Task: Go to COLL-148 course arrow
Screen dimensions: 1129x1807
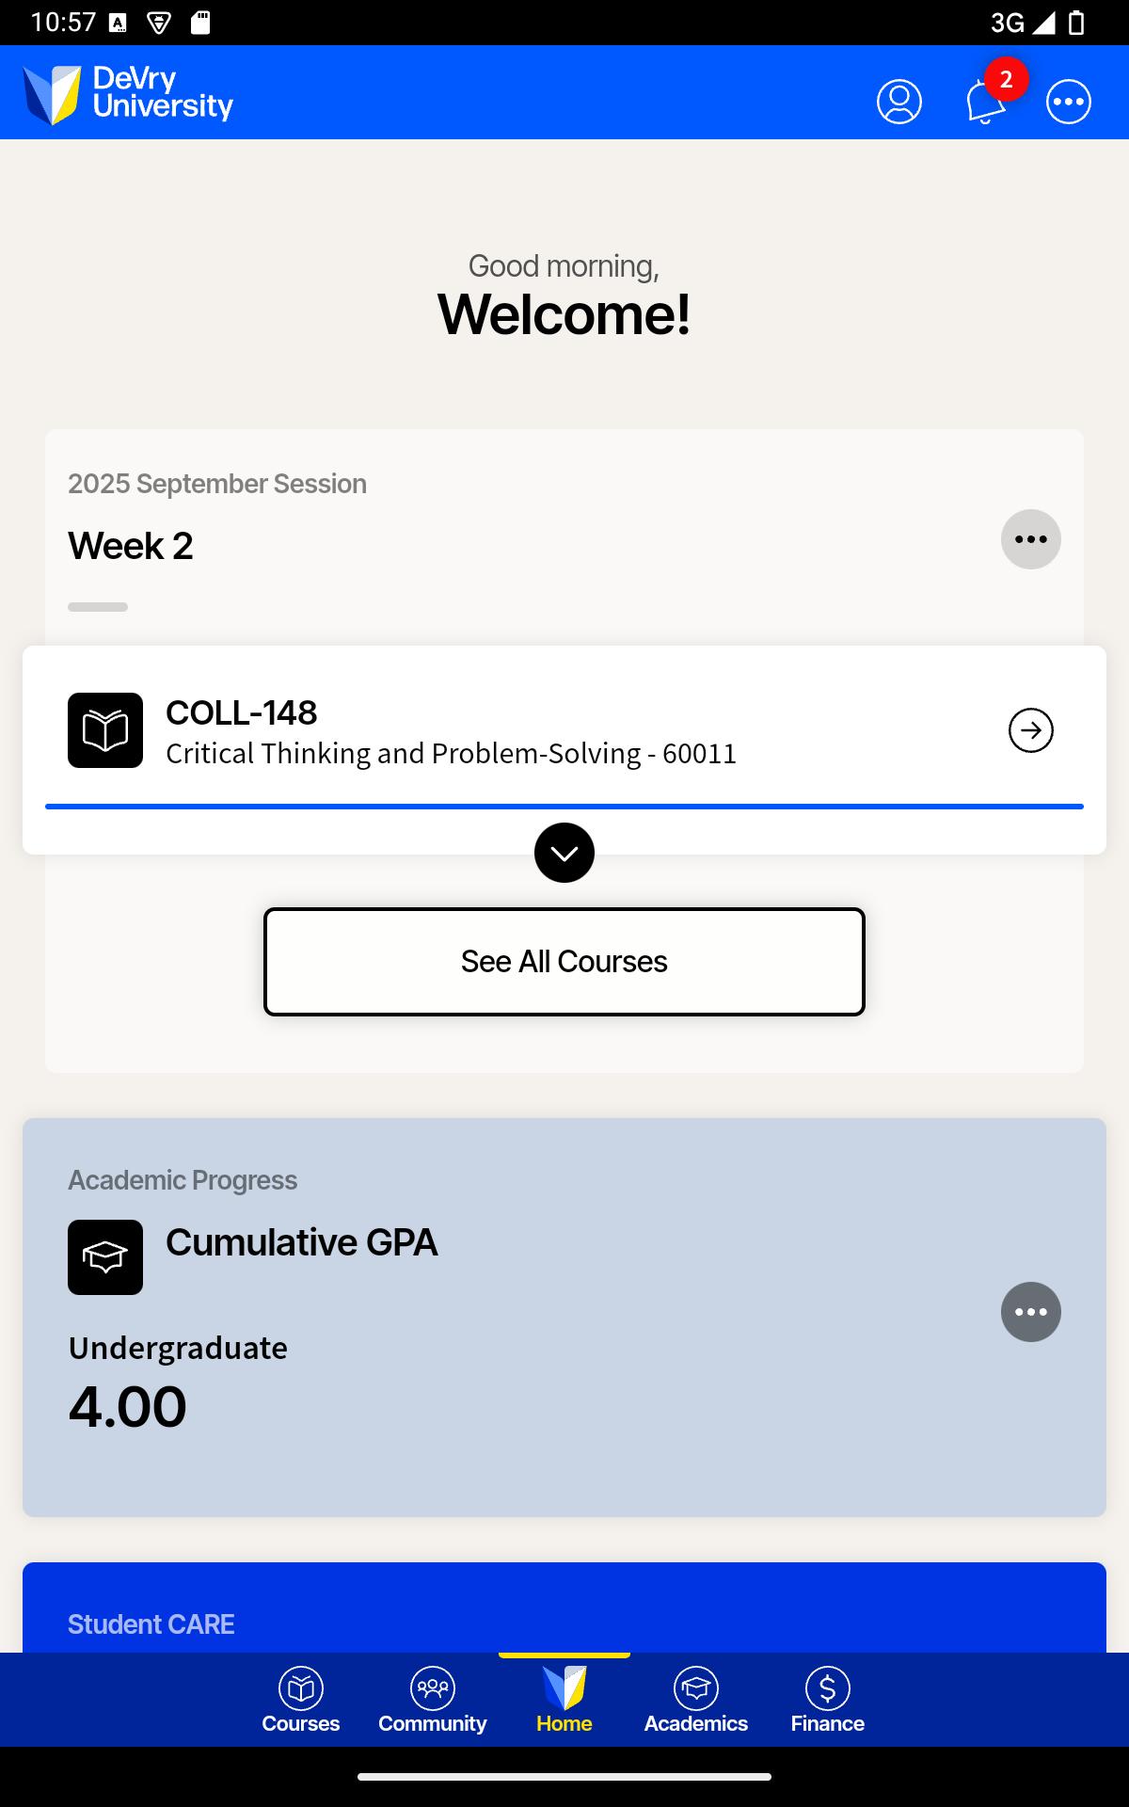Action: [x=1030, y=730]
